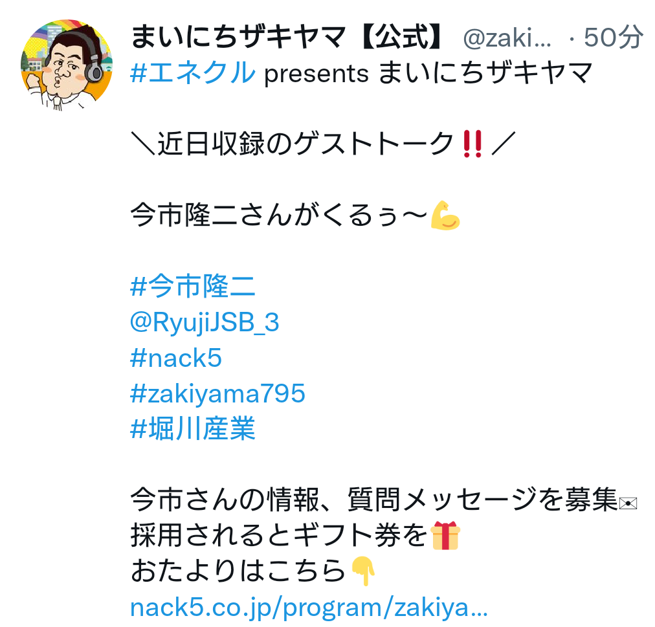This screenshot has height=627, width=655.
Task: Click the 採用されるとギフト券を text line
Action: coord(279,536)
